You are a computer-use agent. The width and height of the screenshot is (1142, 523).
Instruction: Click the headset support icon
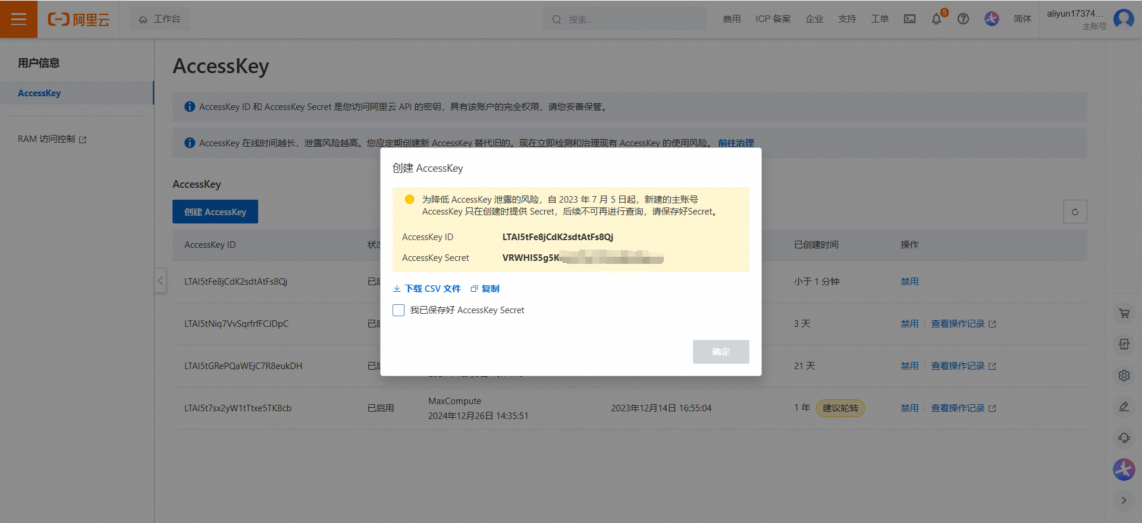pos(1124,438)
